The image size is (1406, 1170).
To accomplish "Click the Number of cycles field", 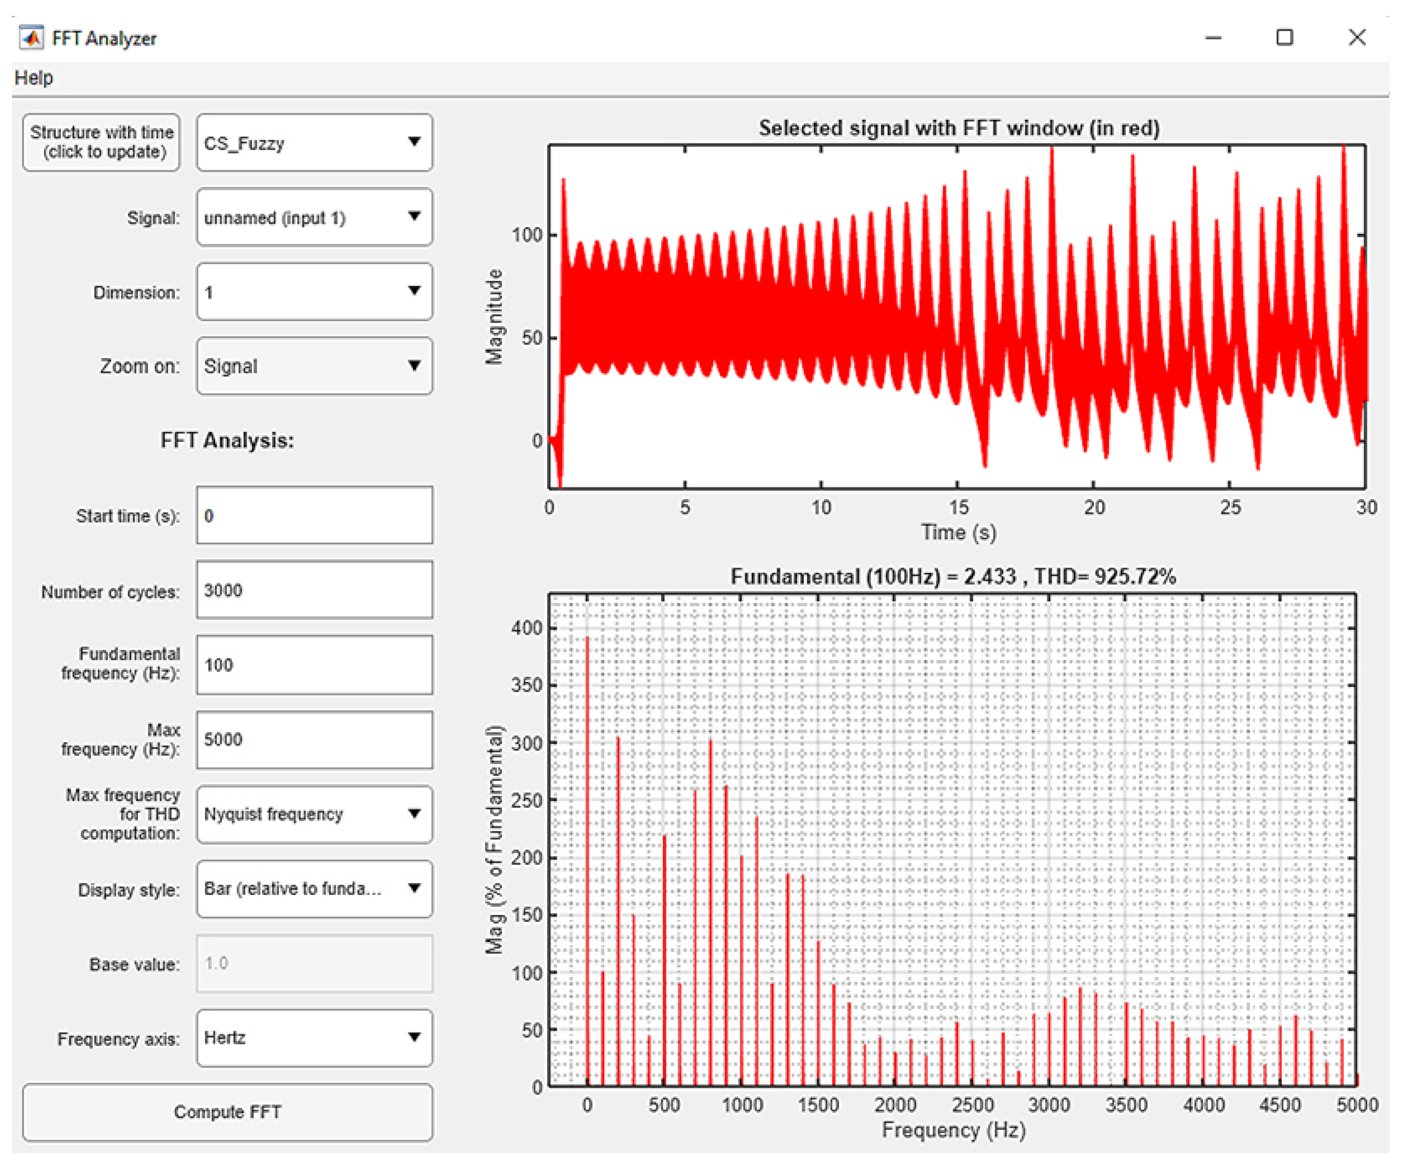I will (x=314, y=590).
